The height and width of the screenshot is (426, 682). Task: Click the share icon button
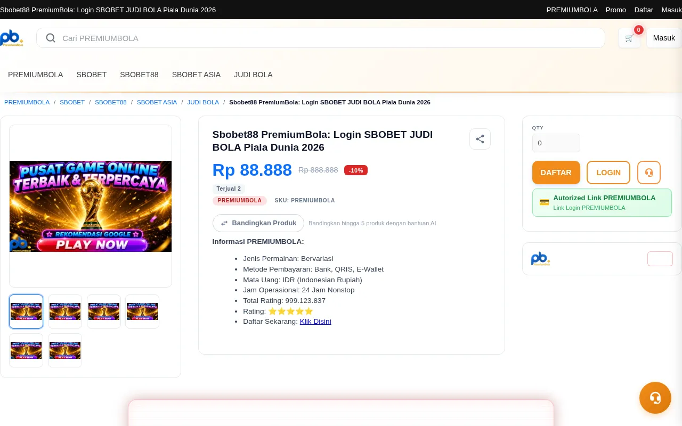point(480,139)
